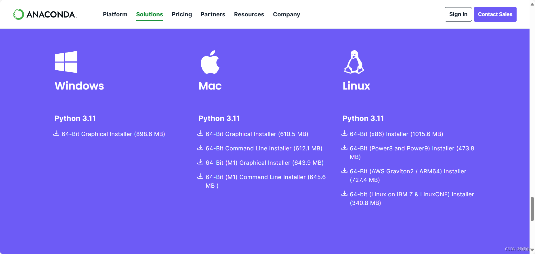535x254 pixels.
Task: Click the Windows logo icon
Action: point(66,62)
